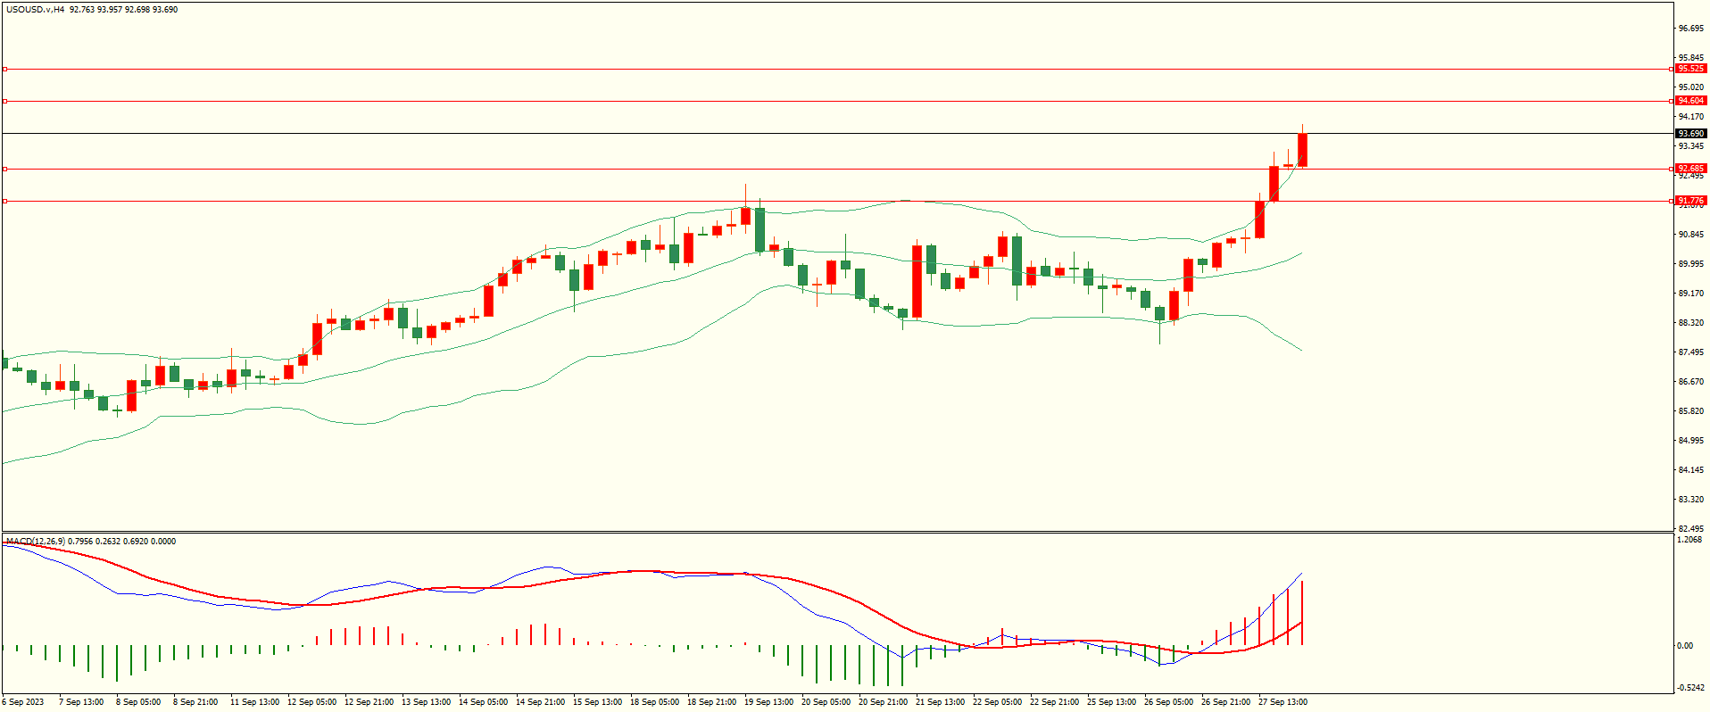This screenshot has width=1710, height=712.
Task: Click the current price 93.690 black label
Action: coord(1690,134)
